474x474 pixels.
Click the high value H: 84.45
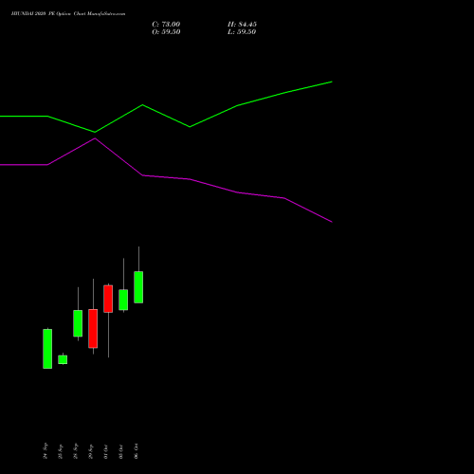pyautogui.click(x=242, y=25)
